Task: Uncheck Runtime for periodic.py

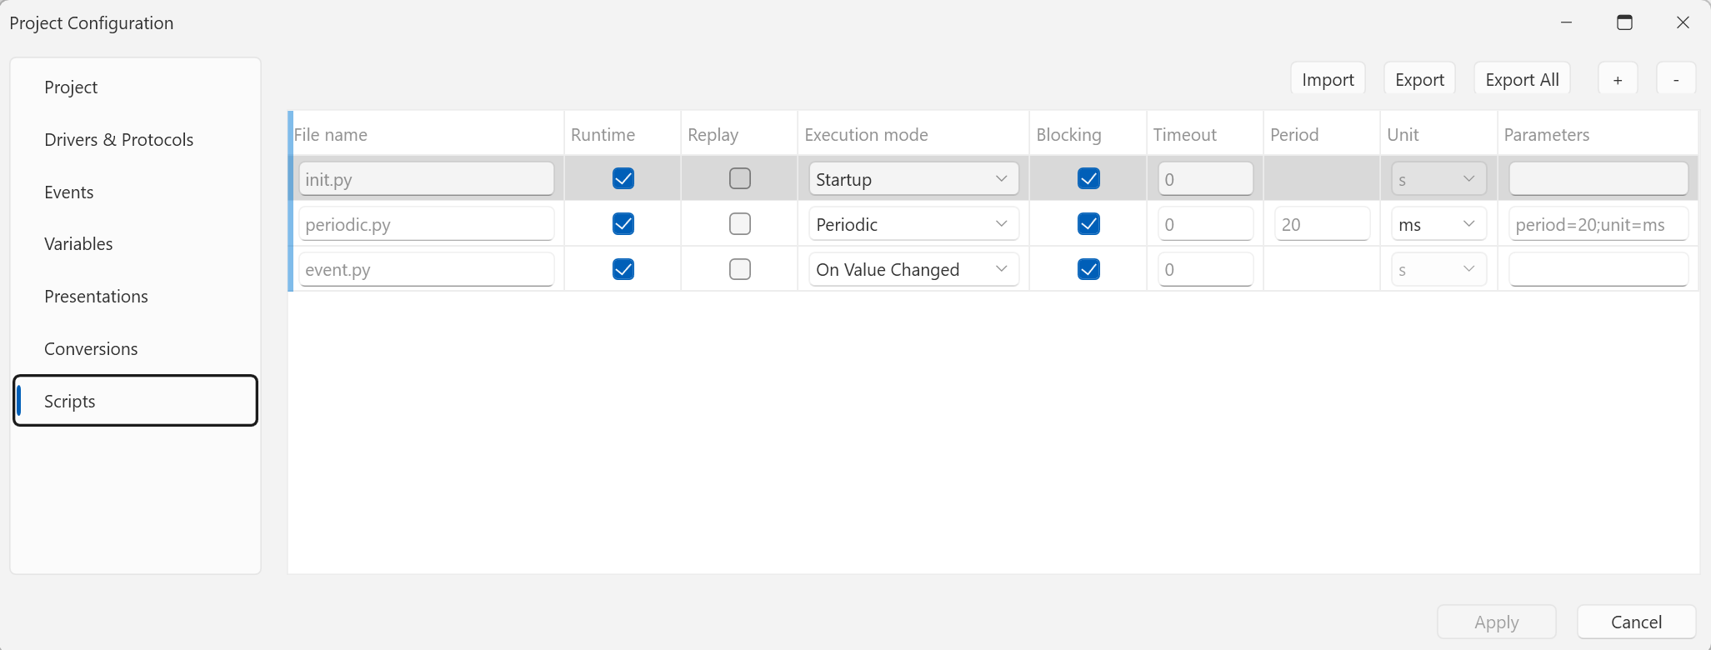Action: point(623,223)
